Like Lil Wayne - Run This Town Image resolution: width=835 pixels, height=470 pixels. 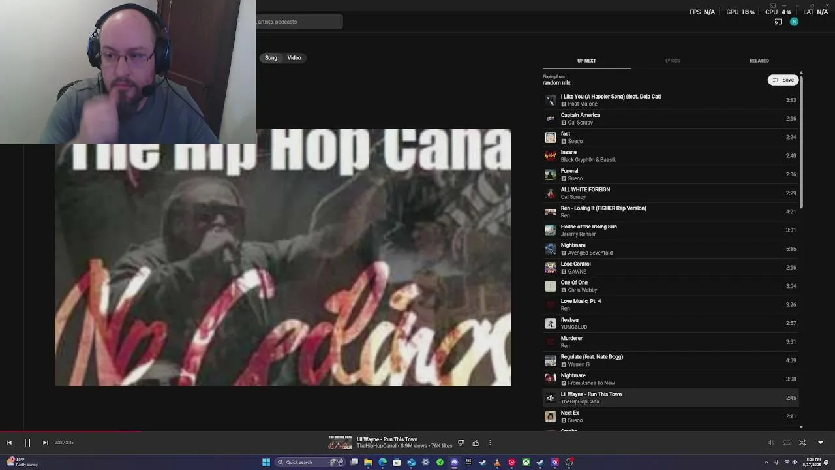(476, 443)
